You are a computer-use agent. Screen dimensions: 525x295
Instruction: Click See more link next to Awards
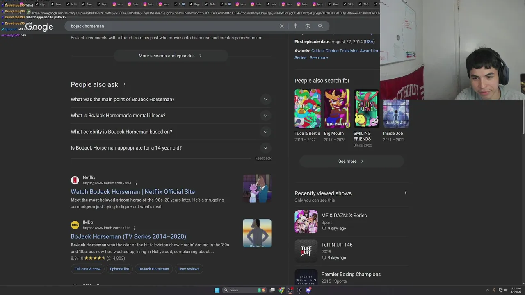point(319,58)
